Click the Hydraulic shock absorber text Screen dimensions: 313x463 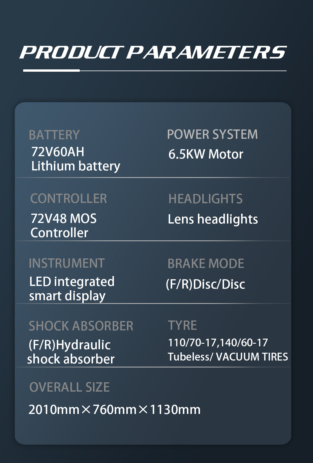click(71, 352)
